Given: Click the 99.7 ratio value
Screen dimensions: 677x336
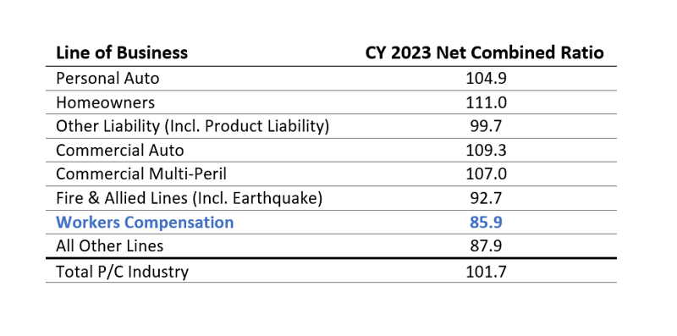Looking at the screenshot, I should 486,127.
